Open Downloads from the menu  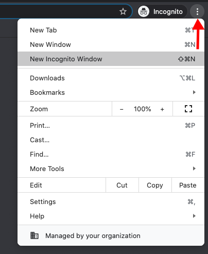(x=111, y=78)
